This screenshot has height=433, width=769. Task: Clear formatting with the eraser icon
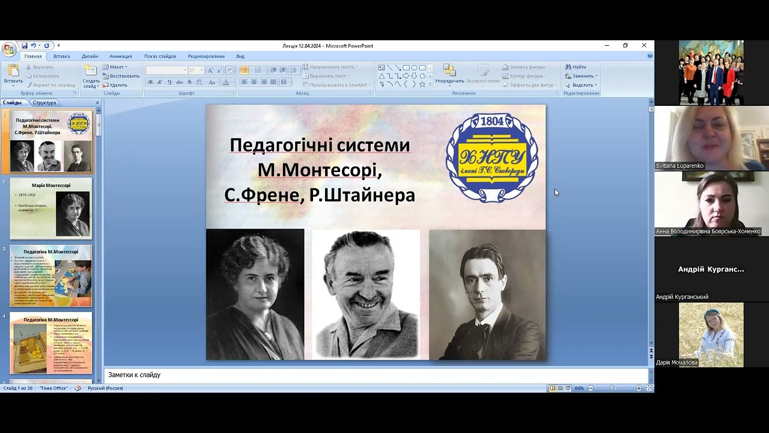coord(230,70)
